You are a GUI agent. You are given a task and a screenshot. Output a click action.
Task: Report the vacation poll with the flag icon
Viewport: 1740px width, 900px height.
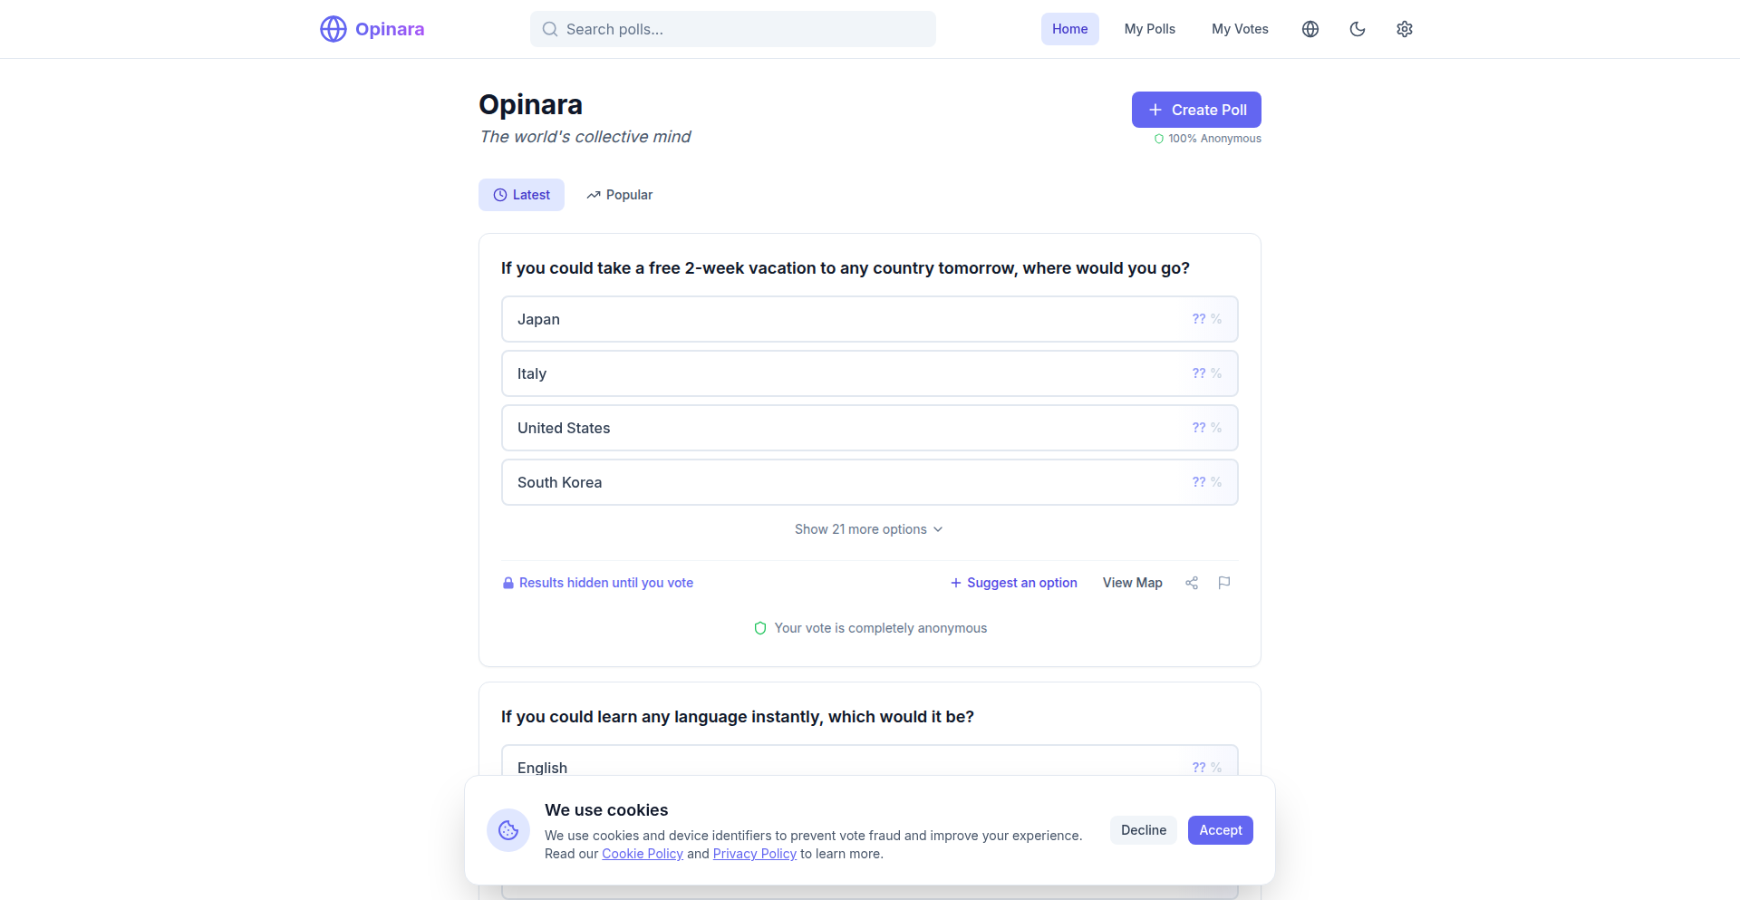(1223, 583)
